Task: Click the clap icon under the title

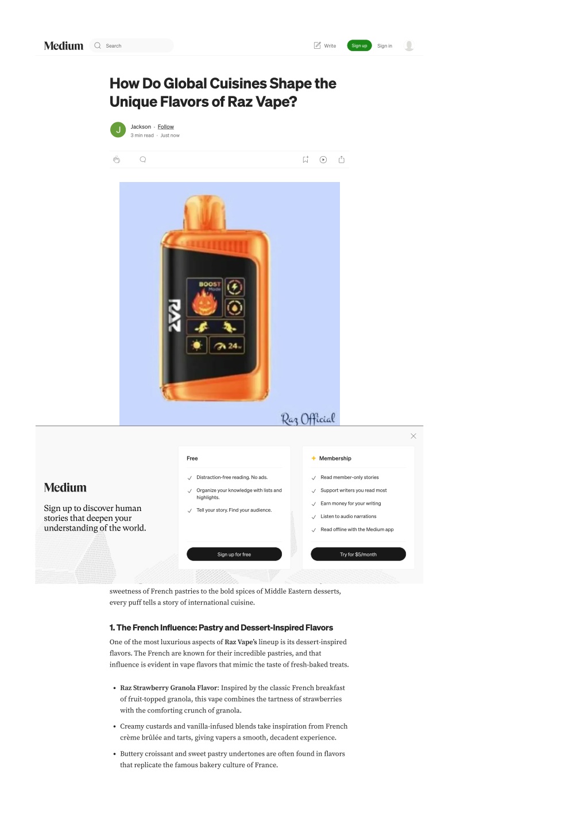Action: [117, 160]
